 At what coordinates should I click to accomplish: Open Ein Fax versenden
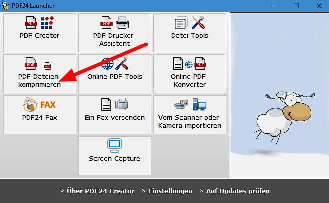point(115,115)
